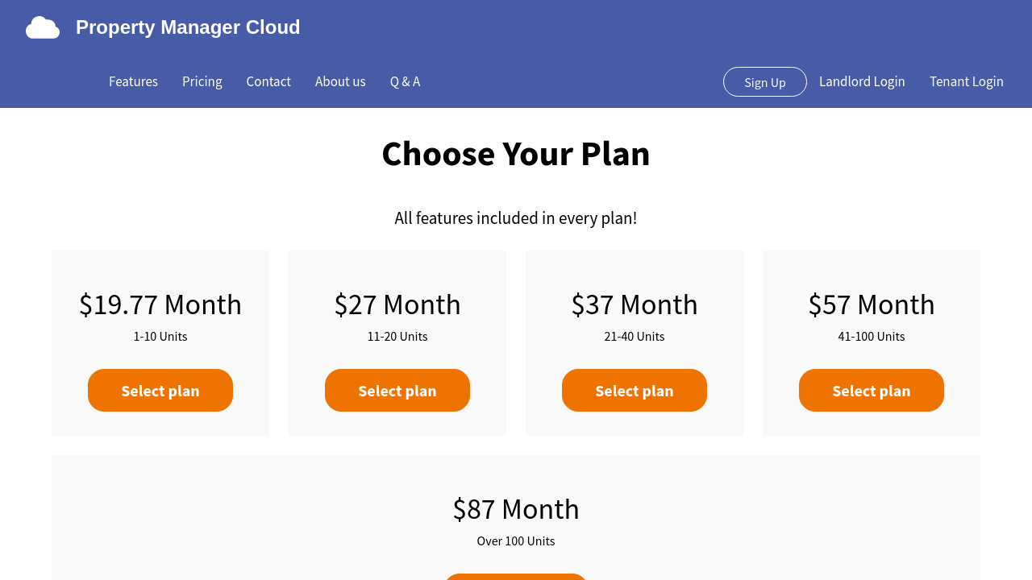Navigate to Contact in the navbar
The width and height of the screenshot is (1032, 580).
(268, 81)
